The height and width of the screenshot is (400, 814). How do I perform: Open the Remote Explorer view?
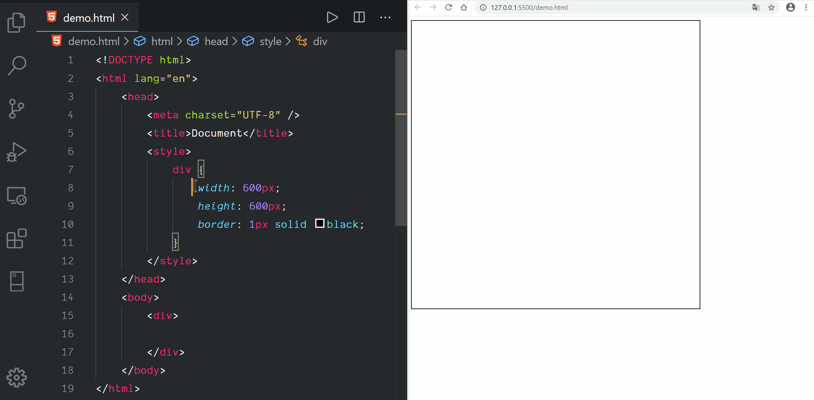[x=16, y=196]
